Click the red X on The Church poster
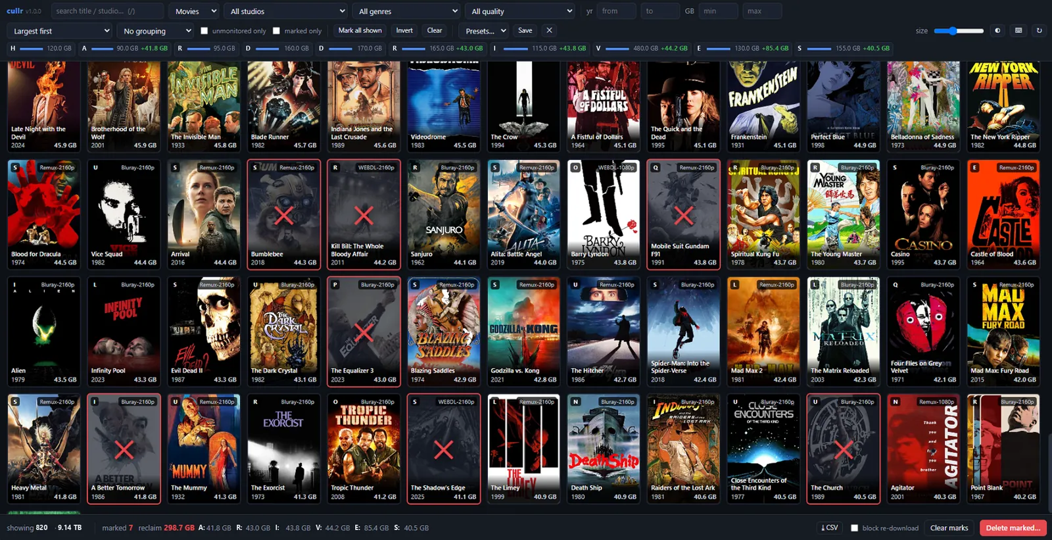 pos(844,449)
